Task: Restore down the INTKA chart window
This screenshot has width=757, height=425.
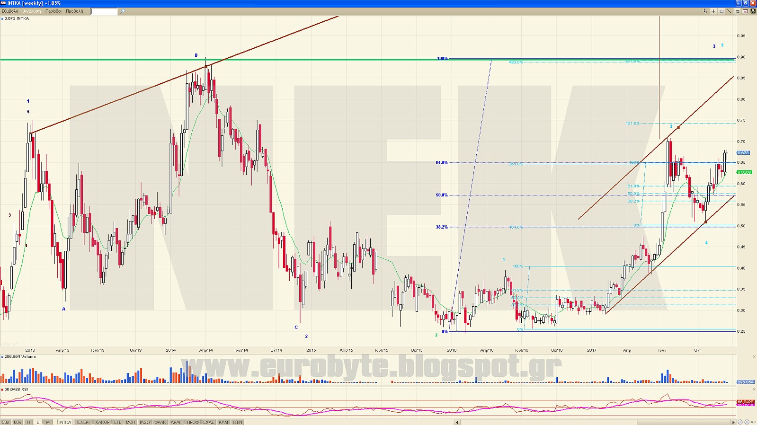Action: pos(746,3)
